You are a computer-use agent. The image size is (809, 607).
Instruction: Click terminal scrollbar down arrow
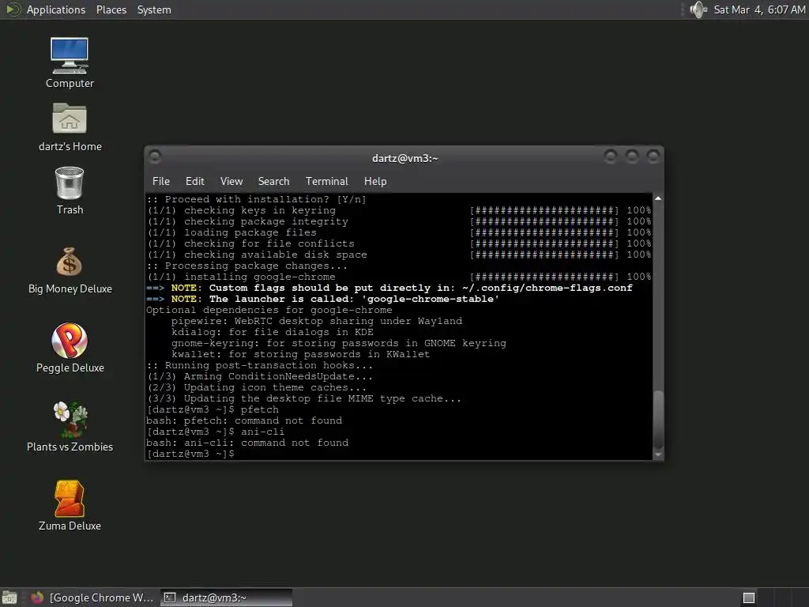[658, 454]
